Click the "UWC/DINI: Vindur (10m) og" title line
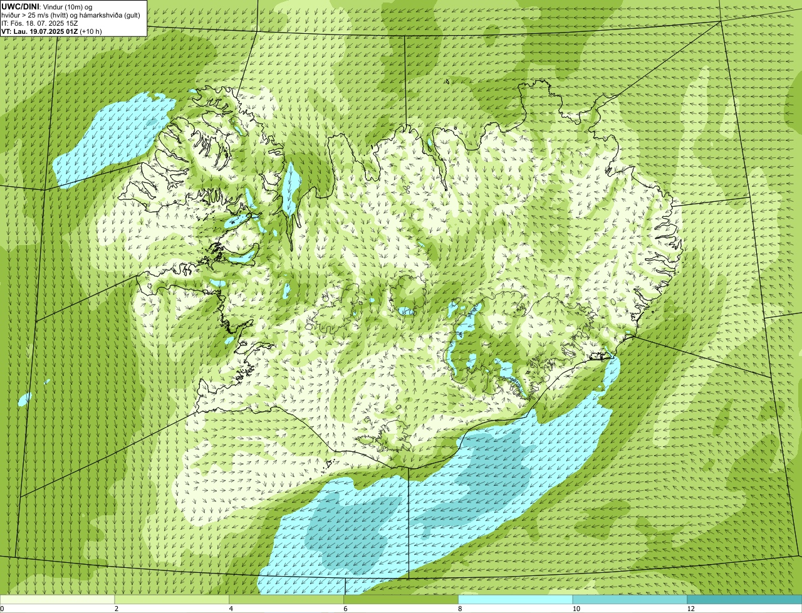802x613 pixels. pos(47,6)
